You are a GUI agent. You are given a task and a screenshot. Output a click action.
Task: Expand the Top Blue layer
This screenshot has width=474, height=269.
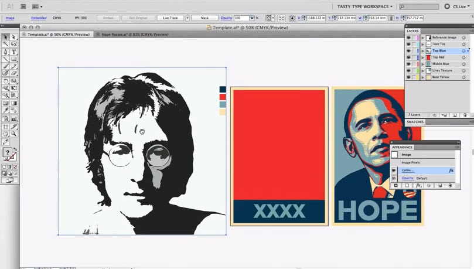click(x=423, y=51)
